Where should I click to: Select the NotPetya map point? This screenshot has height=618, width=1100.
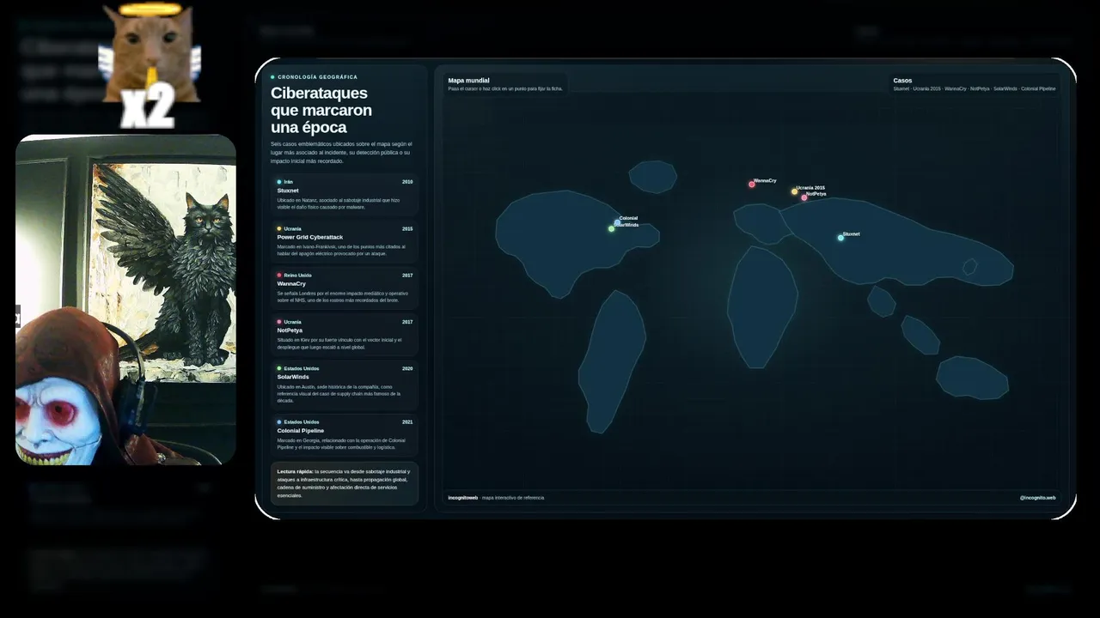point(804,197)
